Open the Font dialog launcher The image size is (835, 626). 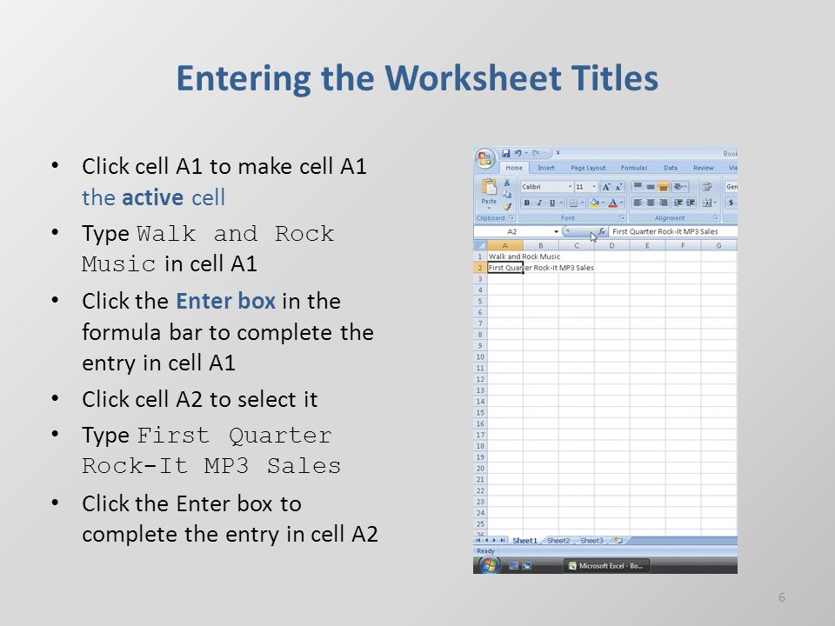tap(622, 217)
